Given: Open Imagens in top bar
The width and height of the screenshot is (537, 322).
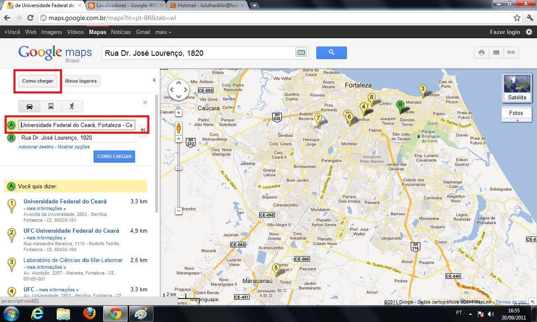Looking at the screenshot, I should click(x=52, y=32).
